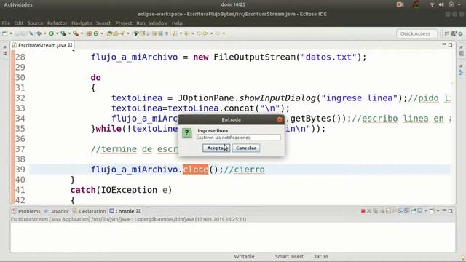Click the screen recording indicator in top bar
This screenshot has height=262, width=466.
click(400, 4)
